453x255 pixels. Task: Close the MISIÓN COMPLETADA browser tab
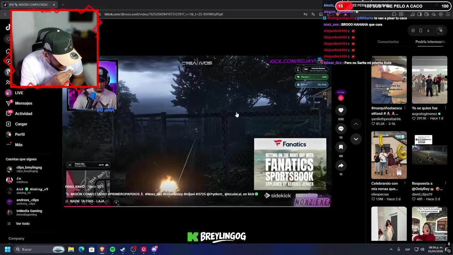pyautogui.click(x=54, y=5)
